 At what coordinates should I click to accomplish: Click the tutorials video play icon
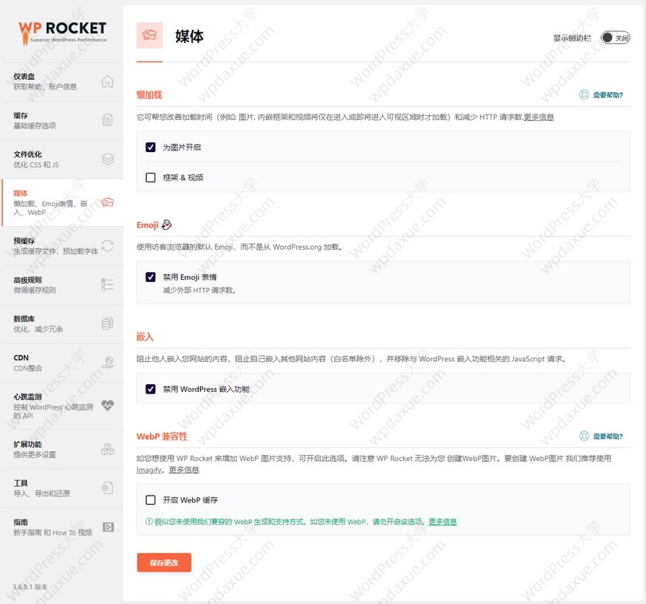[x=108, y=527]
